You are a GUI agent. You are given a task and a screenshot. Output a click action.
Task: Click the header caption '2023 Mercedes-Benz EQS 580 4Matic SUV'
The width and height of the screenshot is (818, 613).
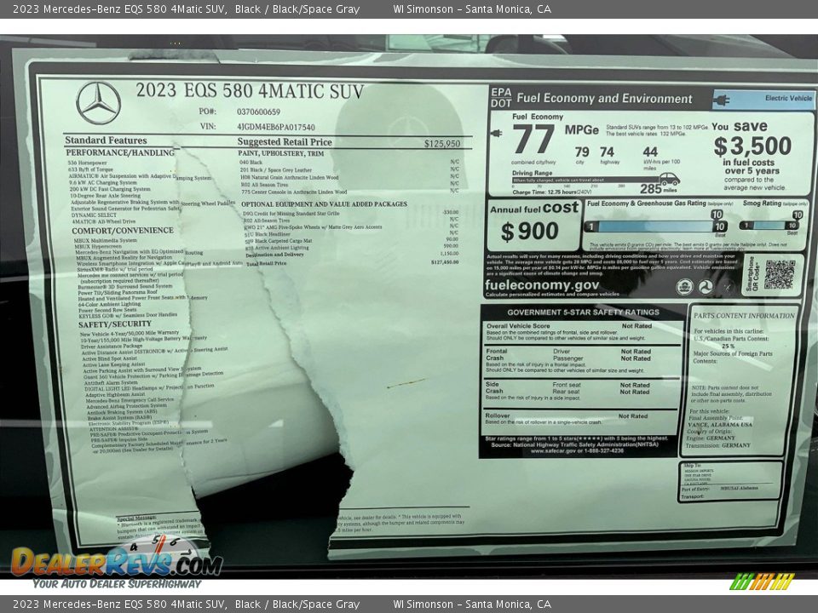coord(119,9)
